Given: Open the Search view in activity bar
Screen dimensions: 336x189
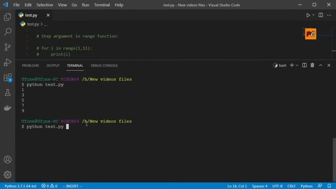Looking at the screenshot, I should click(x=7, y=31).
